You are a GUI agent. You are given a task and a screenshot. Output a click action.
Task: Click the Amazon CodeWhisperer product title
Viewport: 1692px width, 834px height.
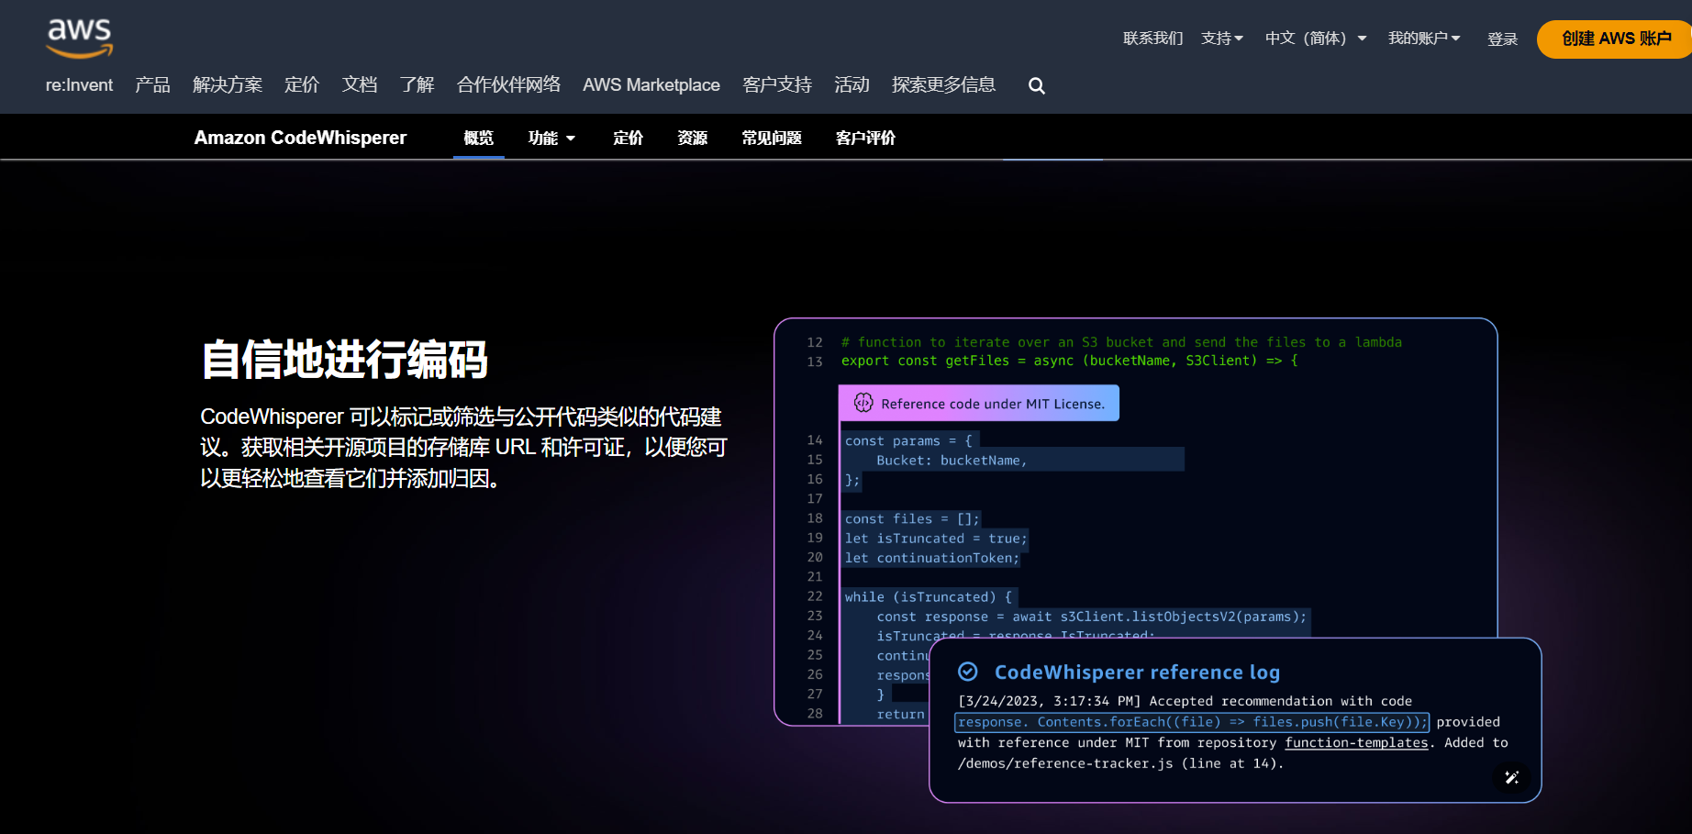coord(300,138)
